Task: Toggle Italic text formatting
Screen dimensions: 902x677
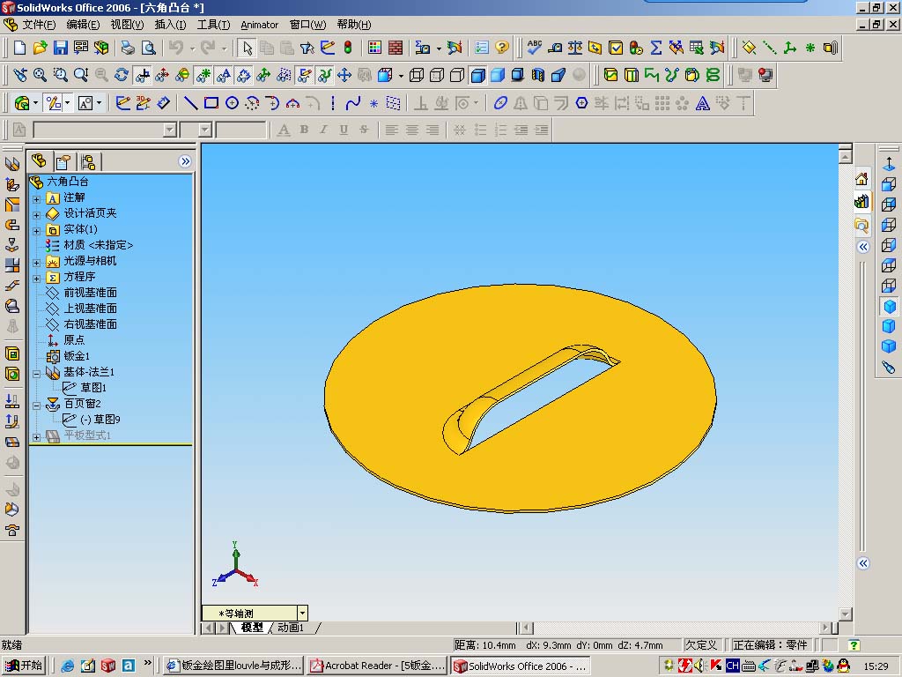Action: 324,130
